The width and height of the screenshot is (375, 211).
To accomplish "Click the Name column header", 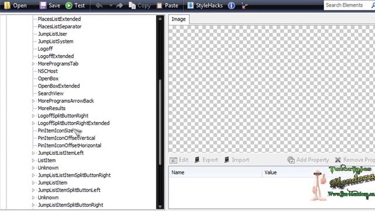I will [x=178, y=172].
